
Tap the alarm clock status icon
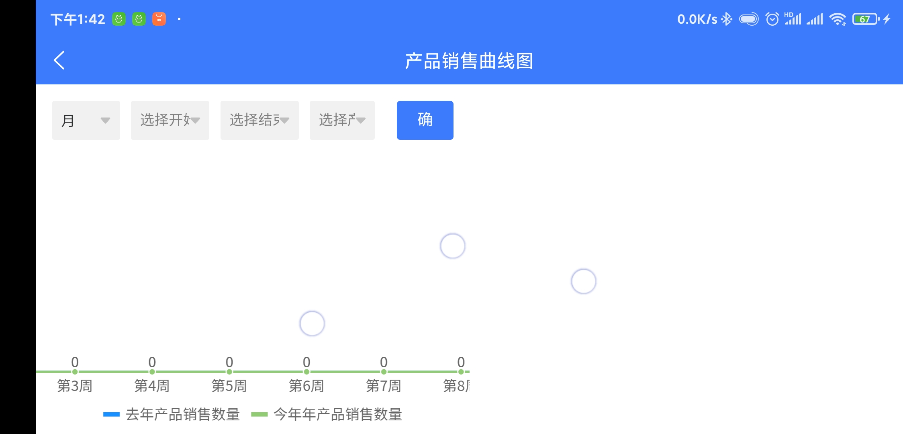(x=772, y=19)
